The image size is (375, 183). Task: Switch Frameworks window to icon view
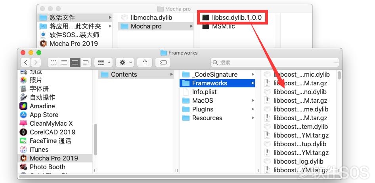54,62
